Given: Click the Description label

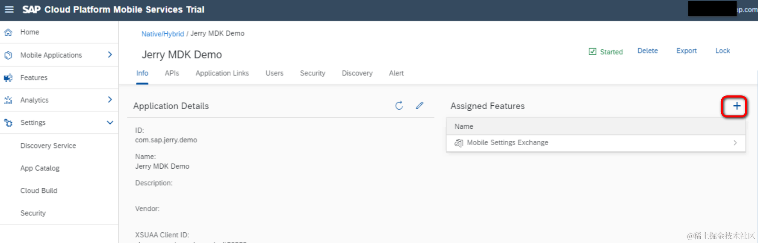Looking at the screenshot, I should [154, 183].
